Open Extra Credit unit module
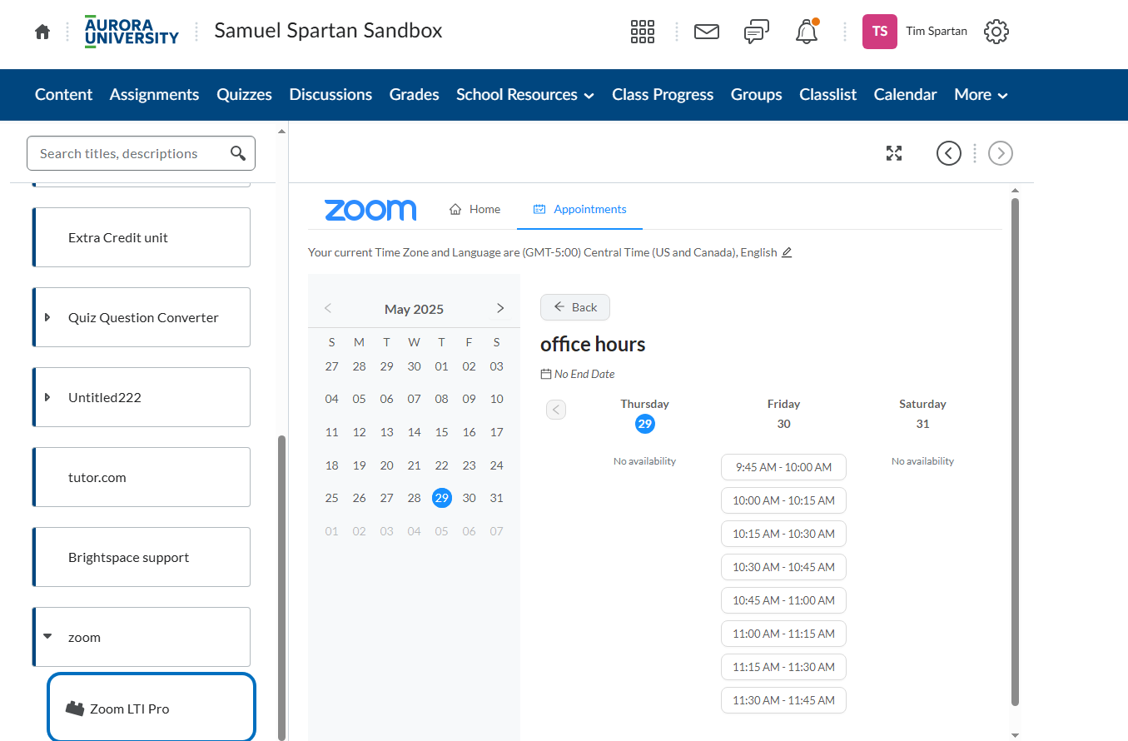The width and height of the screenshot is (1128, 741). tap(142, 237)
